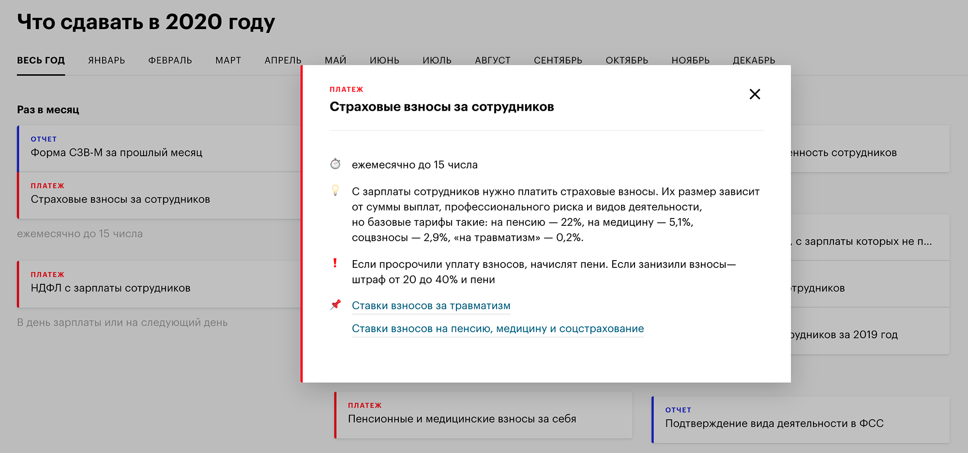The width and height of the screenshot is (968, 453).
Task: Open the «МАРТ» tab
Action: (228, 60)
